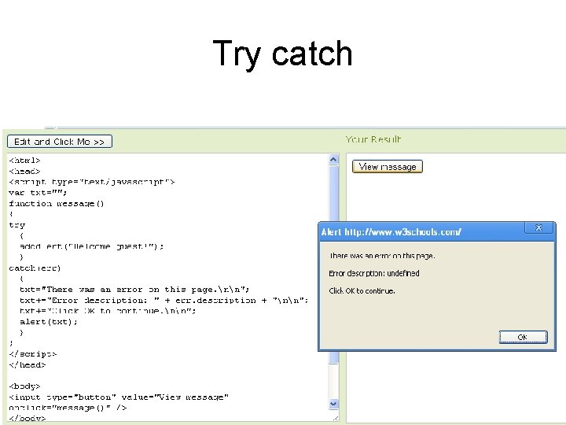Image resolution: width=566 pixels, height=425 pixels.
Task: Click the 'var txt="";' code line
Action: point(38,193)
